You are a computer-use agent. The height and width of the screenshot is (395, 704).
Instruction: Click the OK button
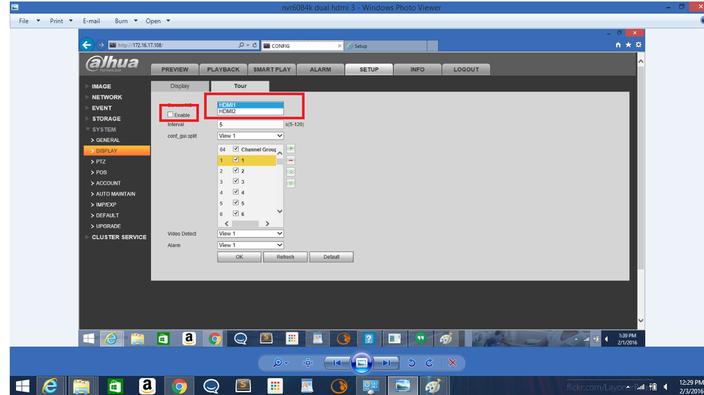pos(239,257)
